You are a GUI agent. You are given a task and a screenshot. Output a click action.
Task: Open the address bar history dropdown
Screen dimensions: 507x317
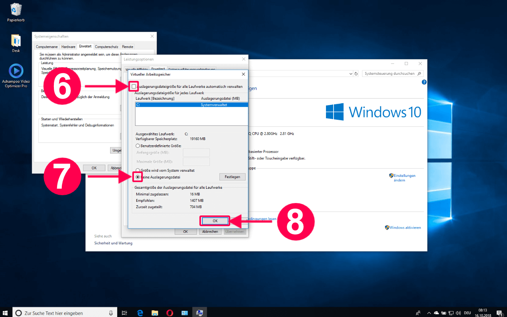click(x=351, y=74)
